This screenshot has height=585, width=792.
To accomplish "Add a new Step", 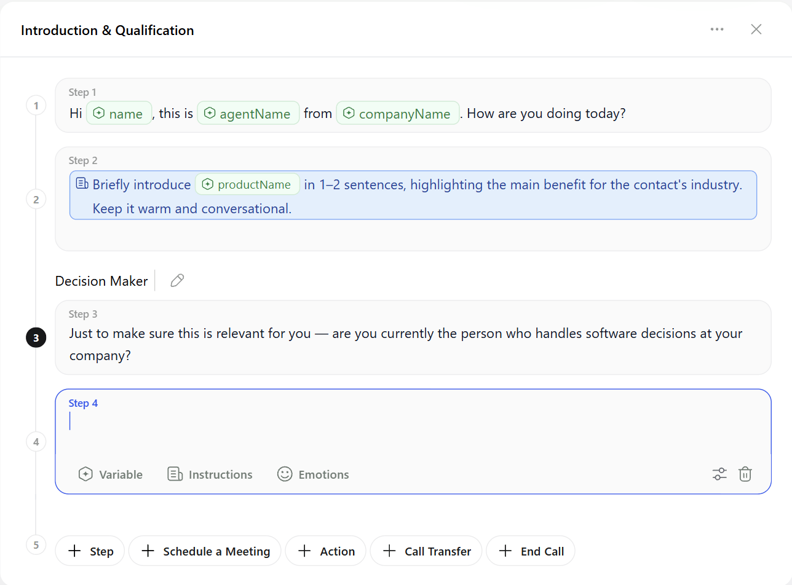I will (x=90, y=551).
